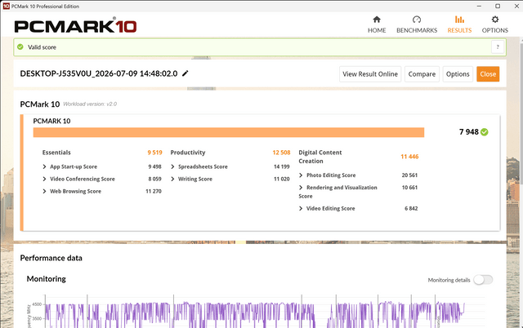Screen dimensions: 523x328
Task: Expand App Start-up Score
Action: point(44,166)
